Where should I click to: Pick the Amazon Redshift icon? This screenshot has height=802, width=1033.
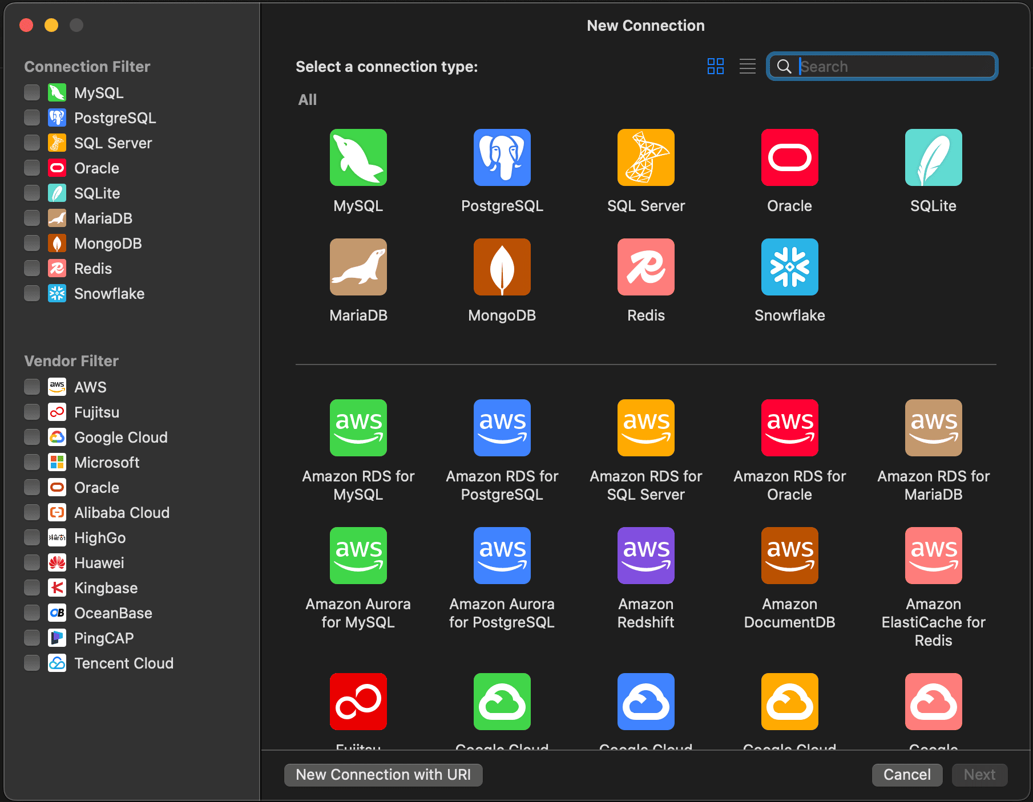click(646, 556)
